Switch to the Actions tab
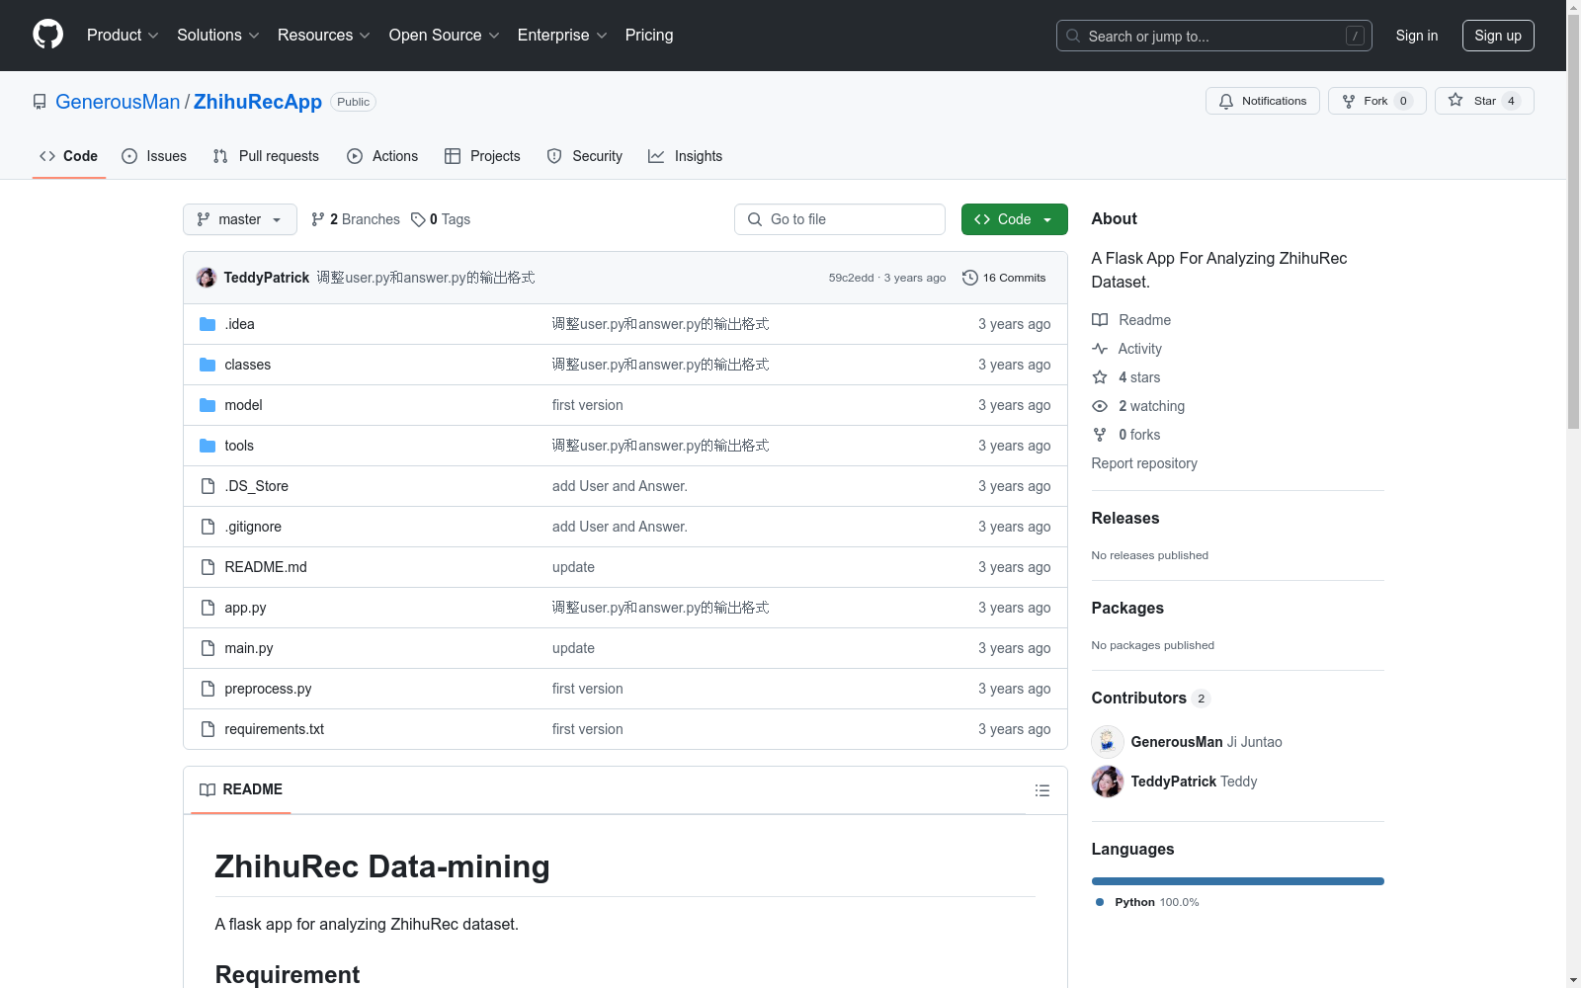This screenshot has width=1581, height=988. click(382, 156)
